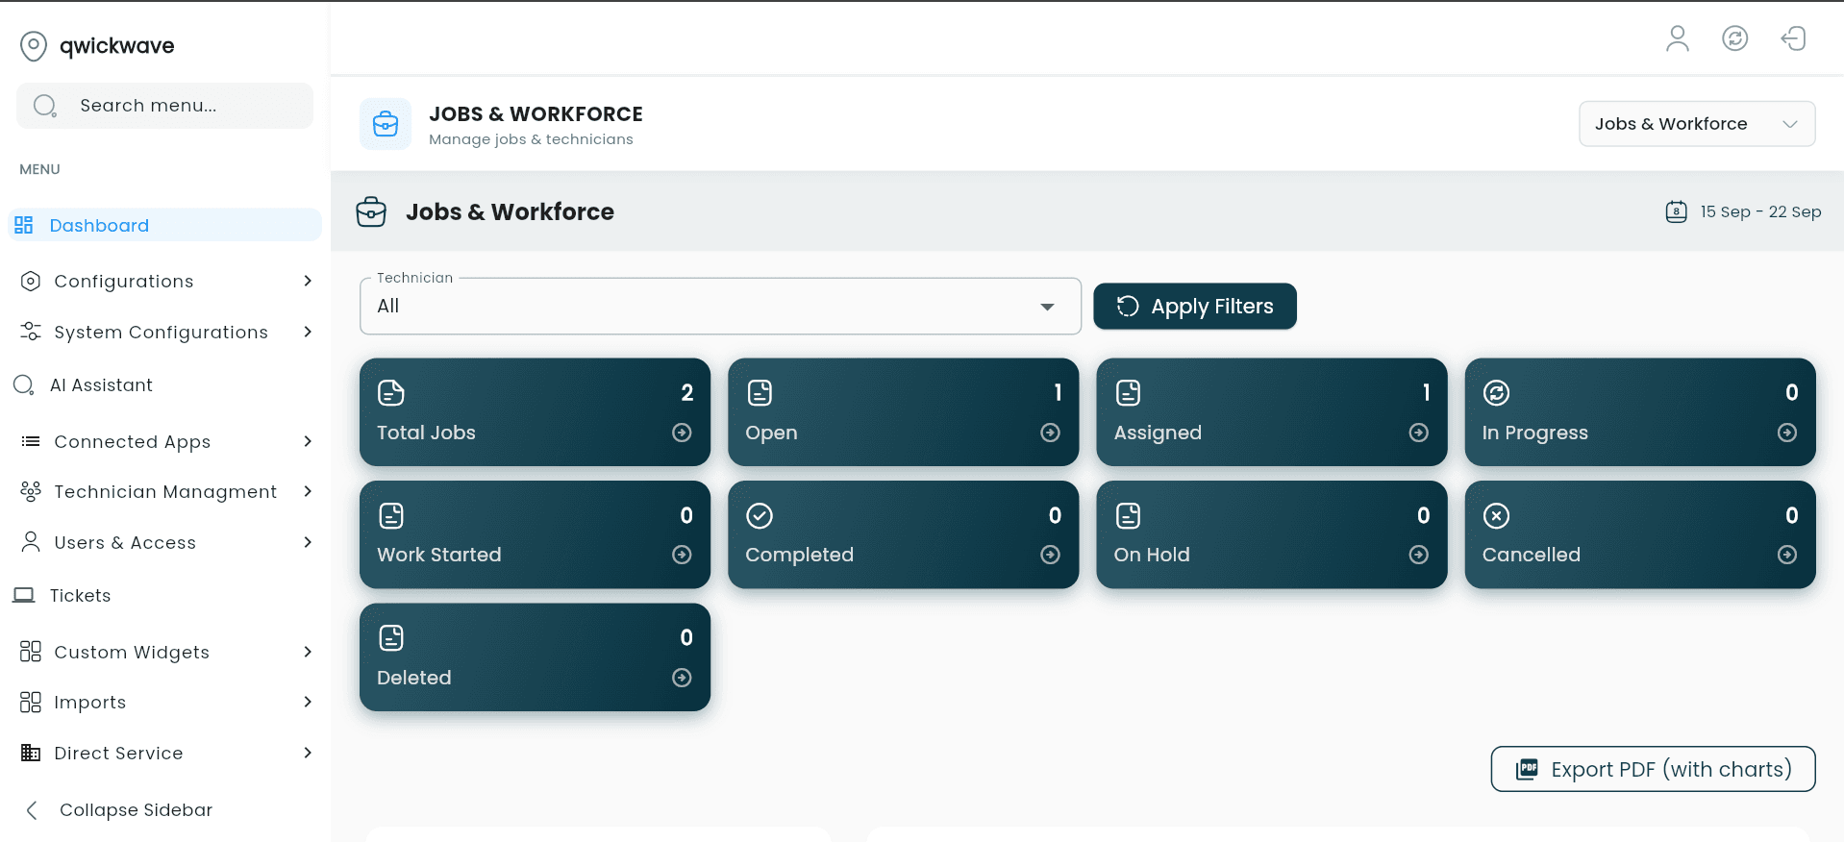The width and height of the screenshot is (1844, 842).
Task: Expand the Direct Service menu
Action: point(165,753)
